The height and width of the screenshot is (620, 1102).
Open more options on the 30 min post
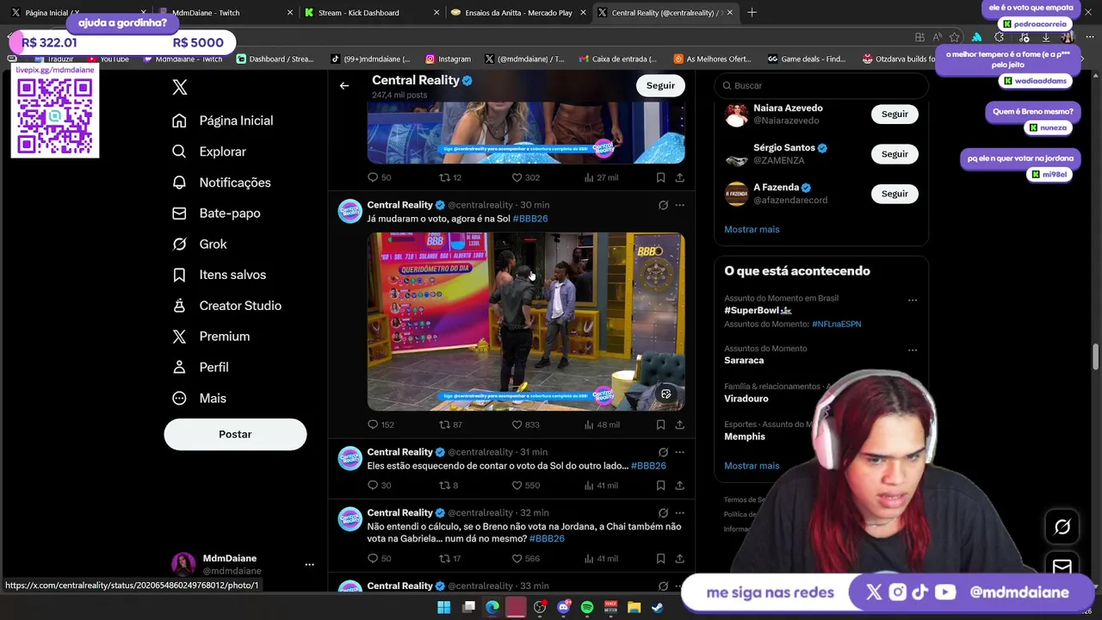pyautogui.click(x=679, y=205)
